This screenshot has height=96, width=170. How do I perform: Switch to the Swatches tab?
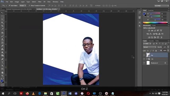click(x=151, y=10)
